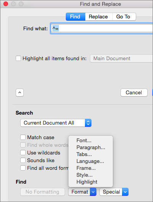Enable Highlight all items found in
The height and width of the screenshot is (202, 153).
(x=18, y=58)
